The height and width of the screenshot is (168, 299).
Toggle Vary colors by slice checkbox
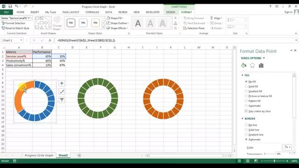coord(246,111)
